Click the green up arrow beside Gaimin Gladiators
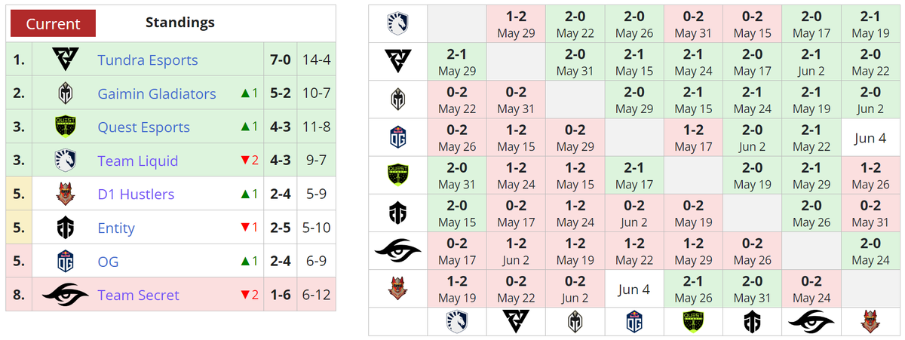905x340 pixels. click(x=244, y=93)
